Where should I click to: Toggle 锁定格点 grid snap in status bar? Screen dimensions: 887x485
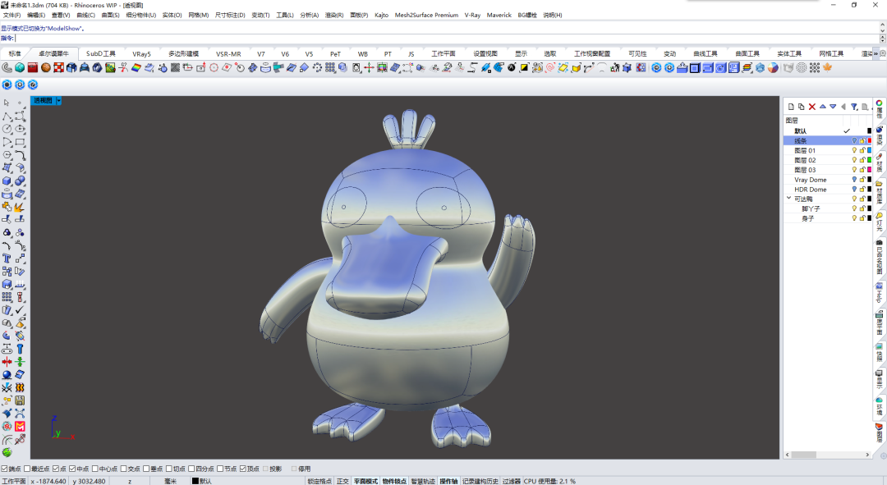pyautogui.click(x=319, y=481)
